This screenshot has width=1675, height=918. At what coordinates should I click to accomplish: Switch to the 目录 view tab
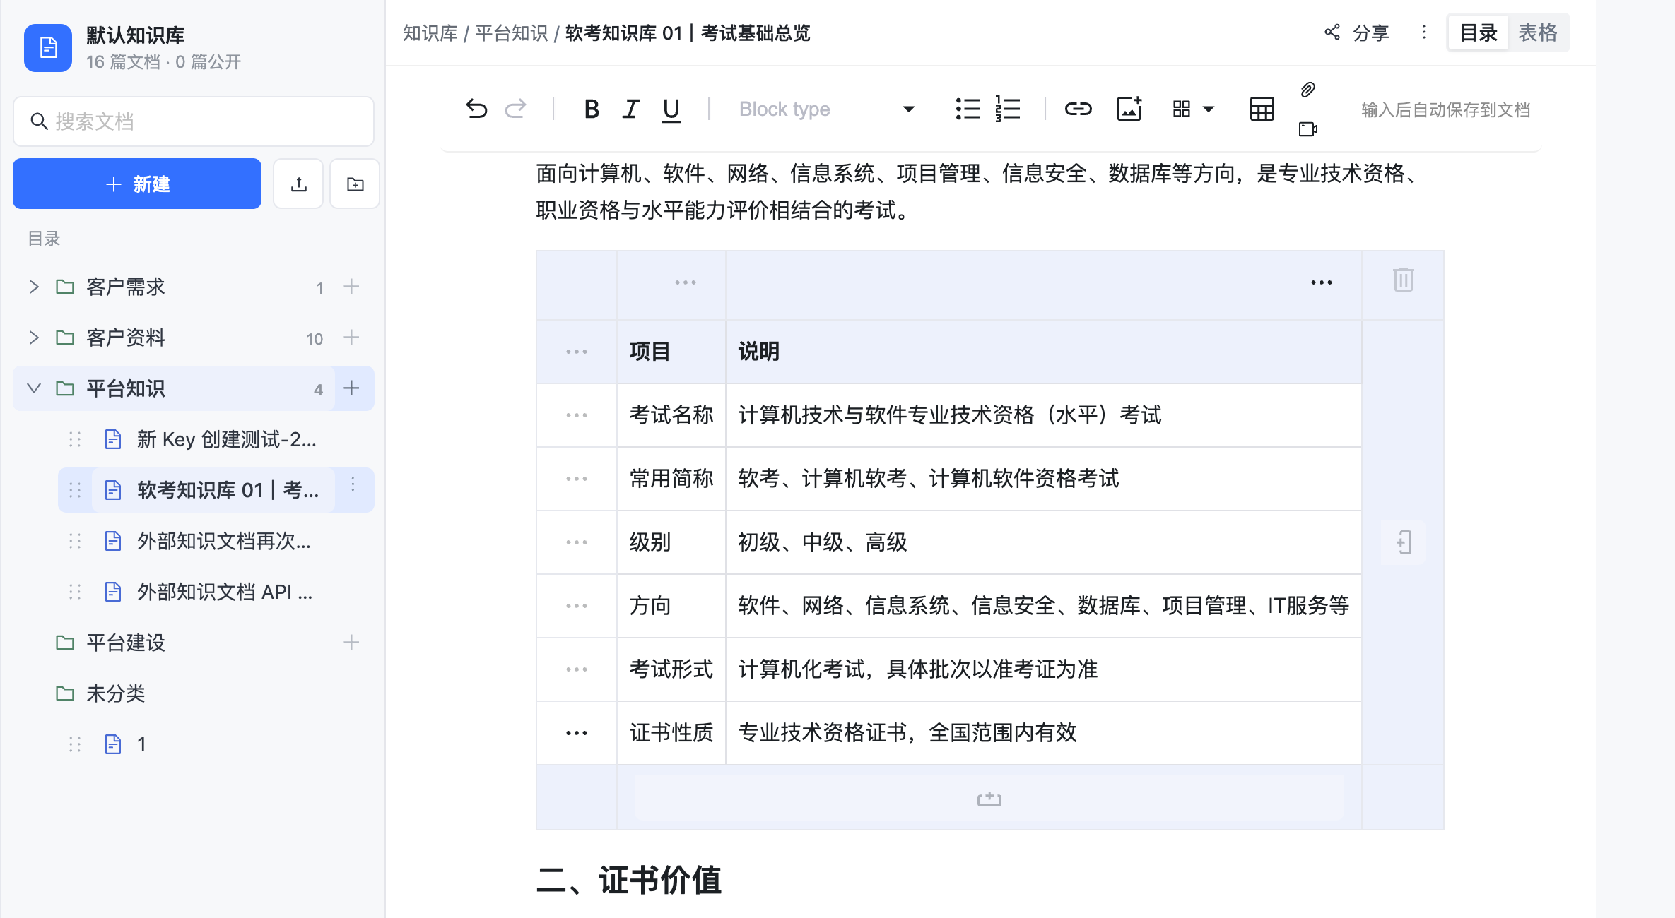[x=1478, y=32]
